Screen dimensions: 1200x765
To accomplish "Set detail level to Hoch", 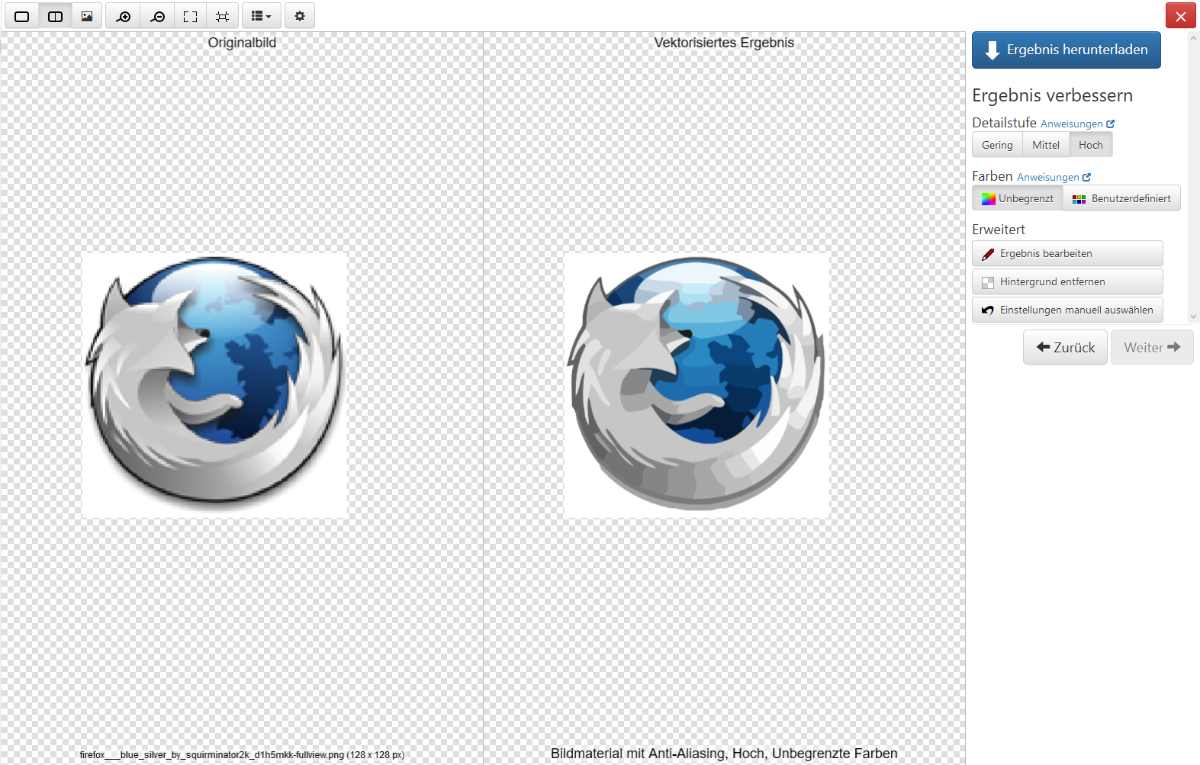I will (1090, 145).
